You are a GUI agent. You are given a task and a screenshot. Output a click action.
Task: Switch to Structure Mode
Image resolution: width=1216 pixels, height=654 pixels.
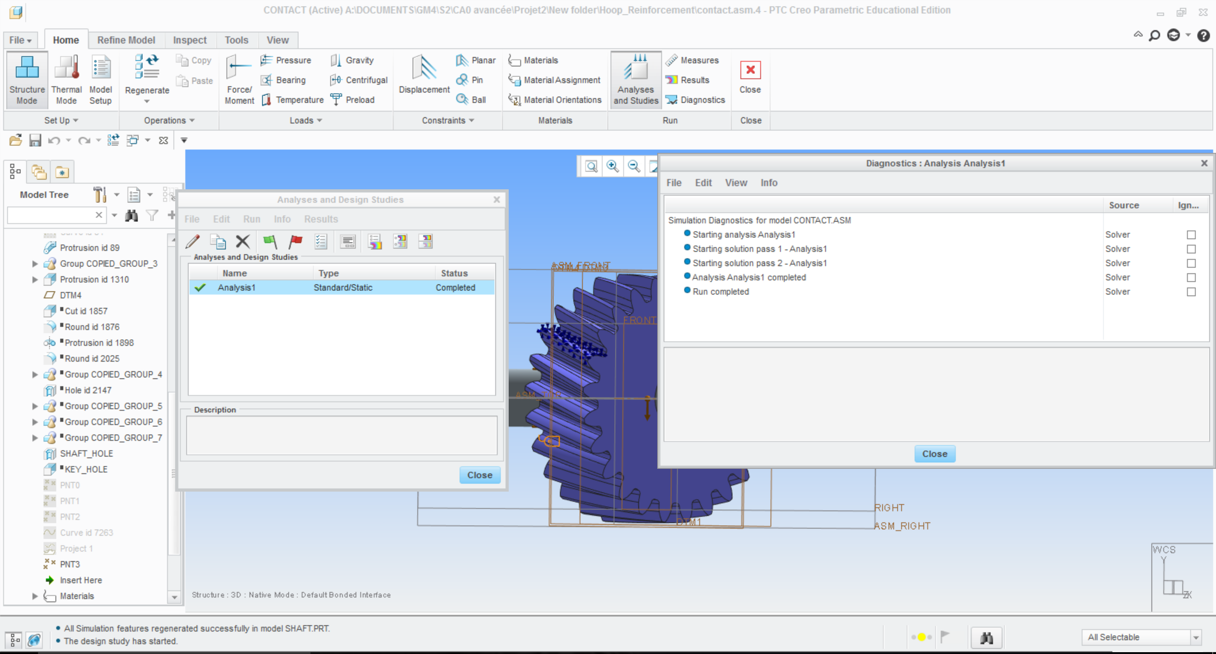pos(27,80)
